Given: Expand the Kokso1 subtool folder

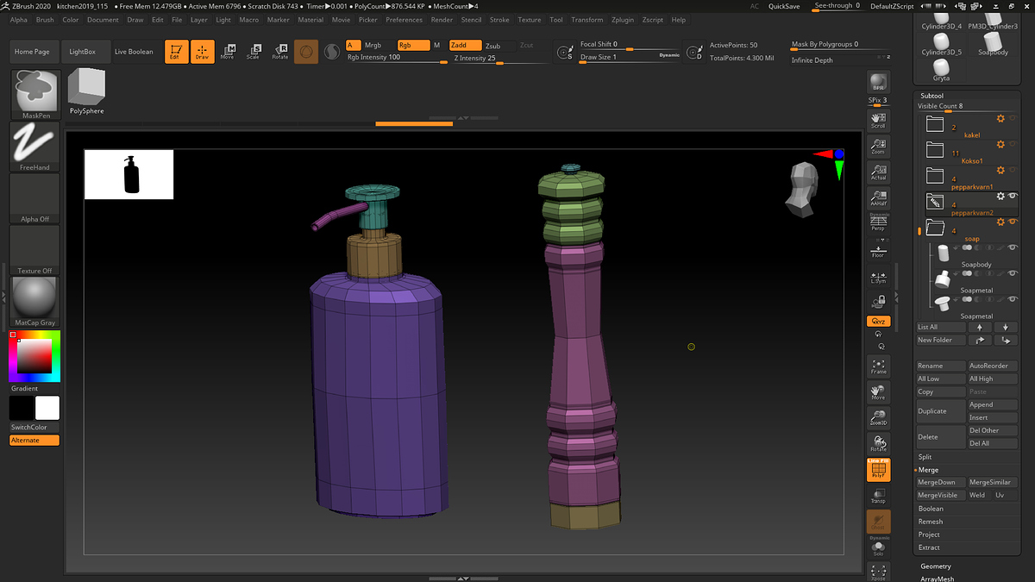Looking at the screenshot, I should point(935,149).
